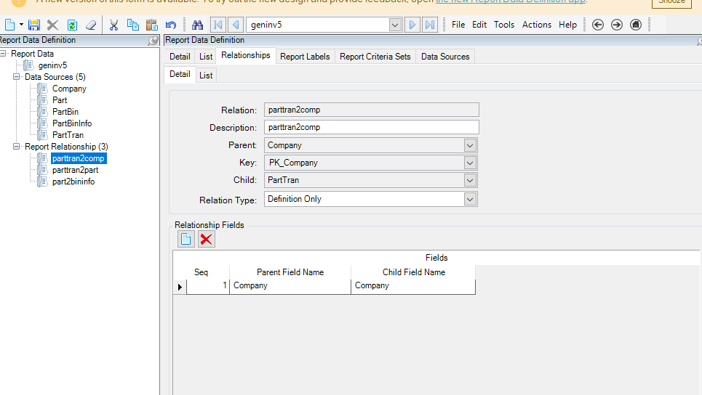Select parttran2part relationship in tree

click(75, 170)
